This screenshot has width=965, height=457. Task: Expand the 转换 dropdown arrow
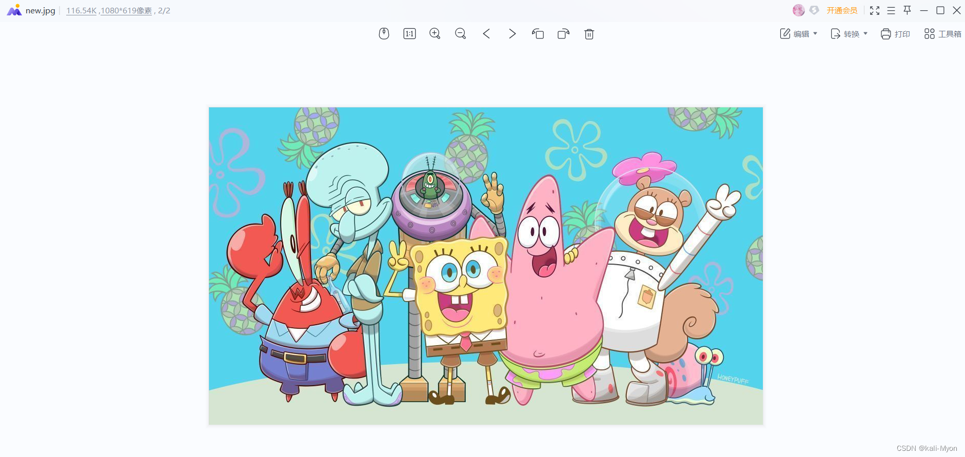pyautogui.click(x=865, y=34)
